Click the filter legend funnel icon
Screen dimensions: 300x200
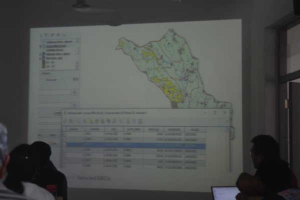(x=46, y=35)
